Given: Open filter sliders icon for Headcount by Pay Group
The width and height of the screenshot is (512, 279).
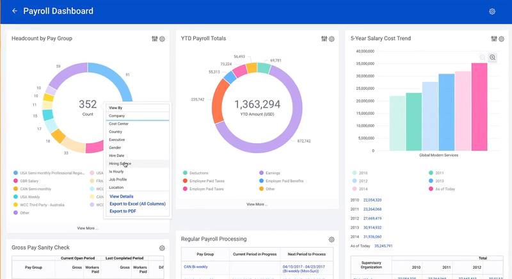Looking at the screenshot, I should 155,39.
